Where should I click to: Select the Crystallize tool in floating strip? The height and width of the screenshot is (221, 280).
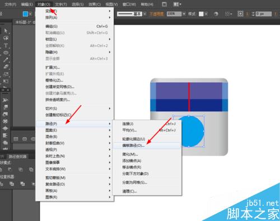point(5,143)
